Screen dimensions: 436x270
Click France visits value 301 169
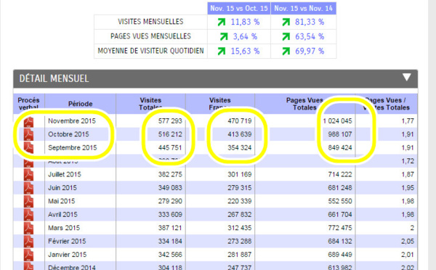pos(239,174)
